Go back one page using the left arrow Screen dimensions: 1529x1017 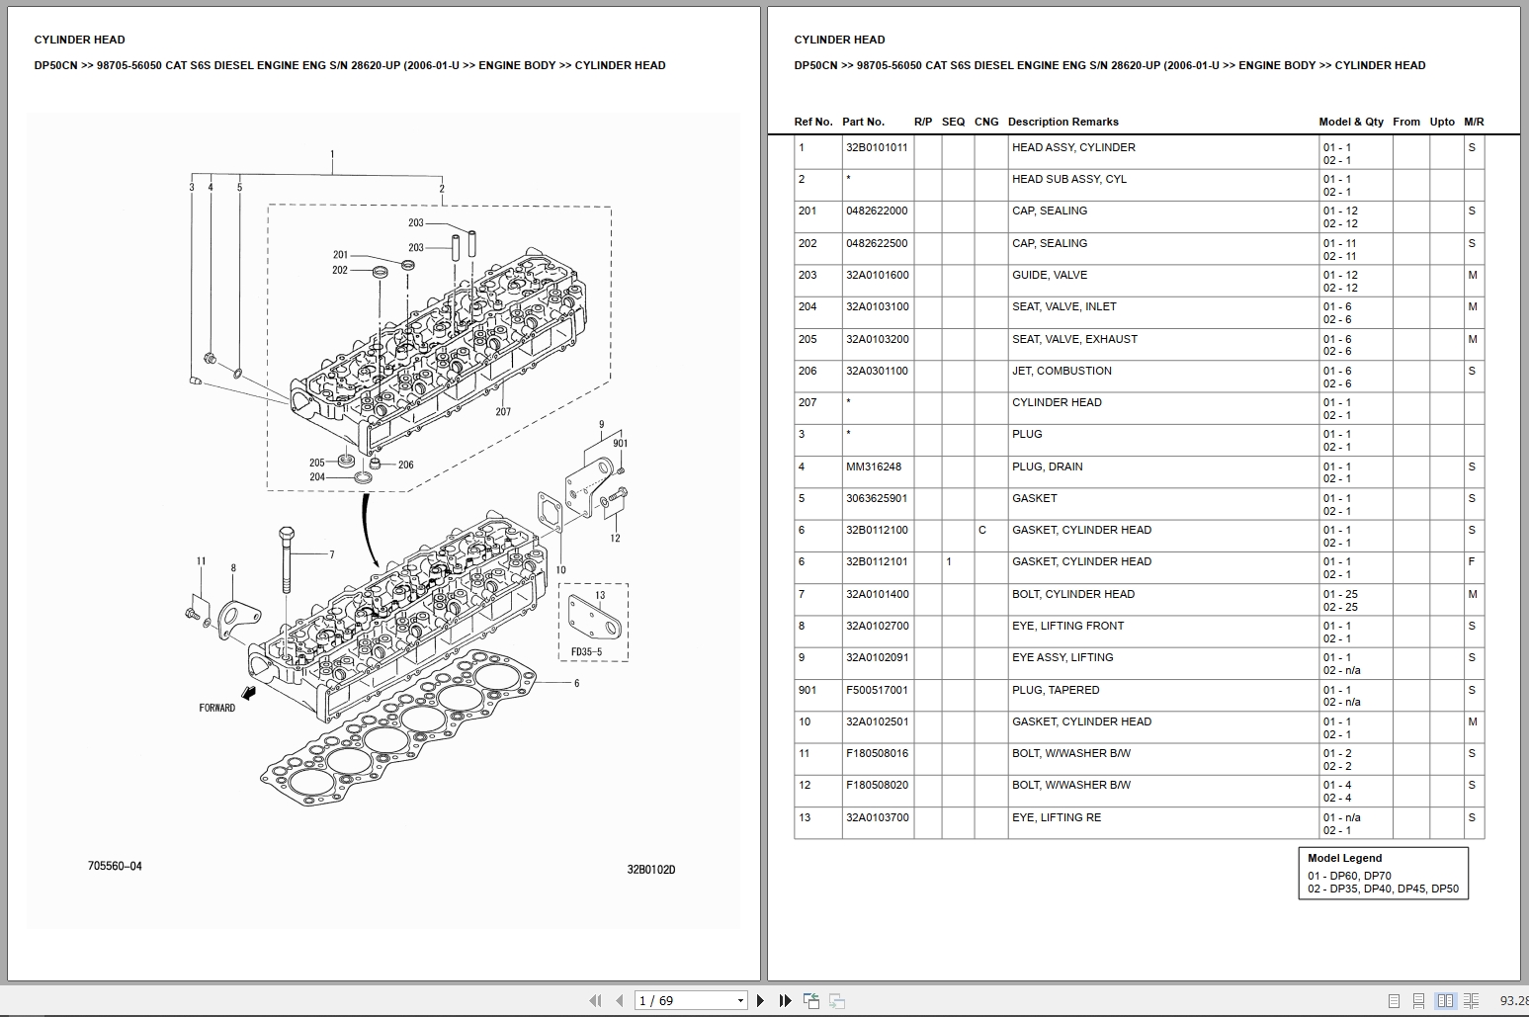tap(621, 1000)
